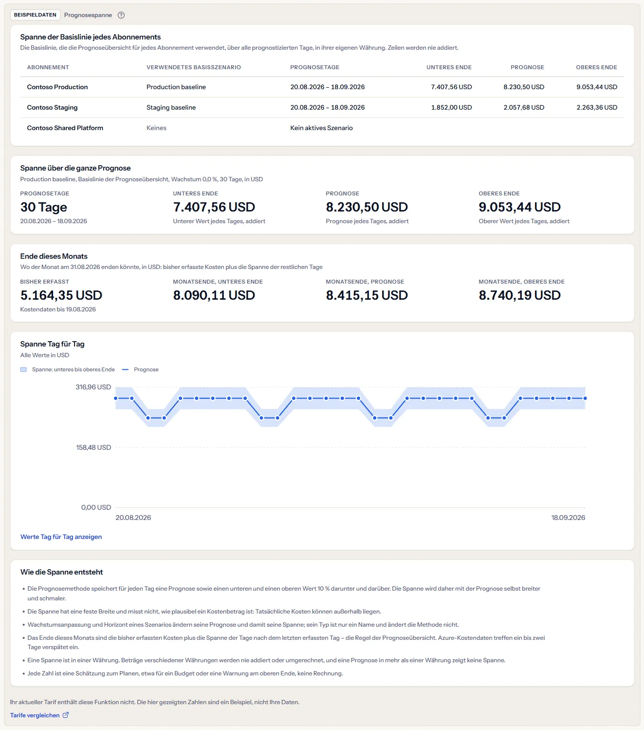Screen dimensions: 644x730
Task: Click the Oberer Wert jedes Tages, addiert caption
Action: tap(524, 221)
